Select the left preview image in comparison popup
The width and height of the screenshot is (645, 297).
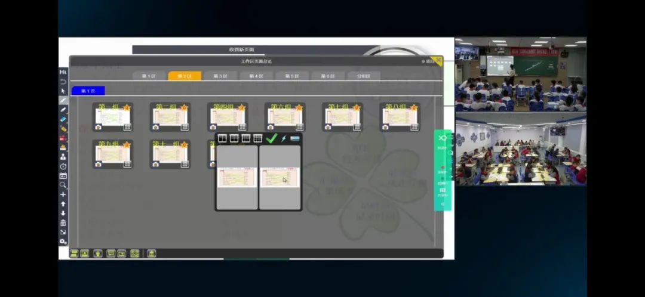point(237,177)
